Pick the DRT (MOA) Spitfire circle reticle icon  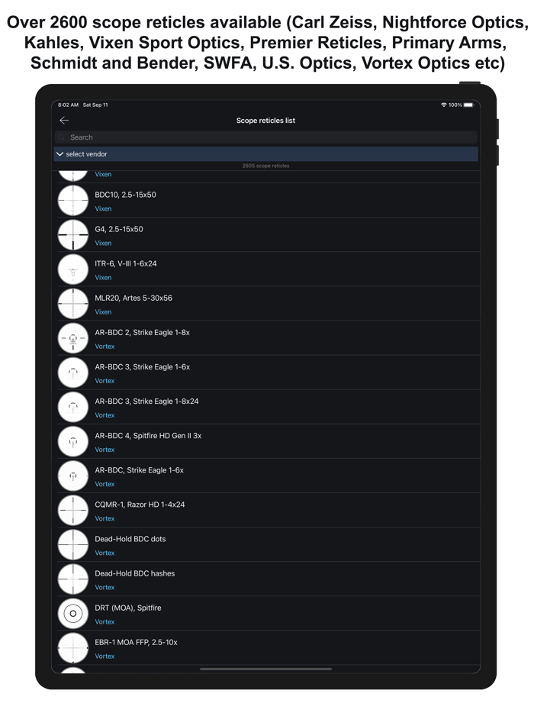[x=72, y=614]
